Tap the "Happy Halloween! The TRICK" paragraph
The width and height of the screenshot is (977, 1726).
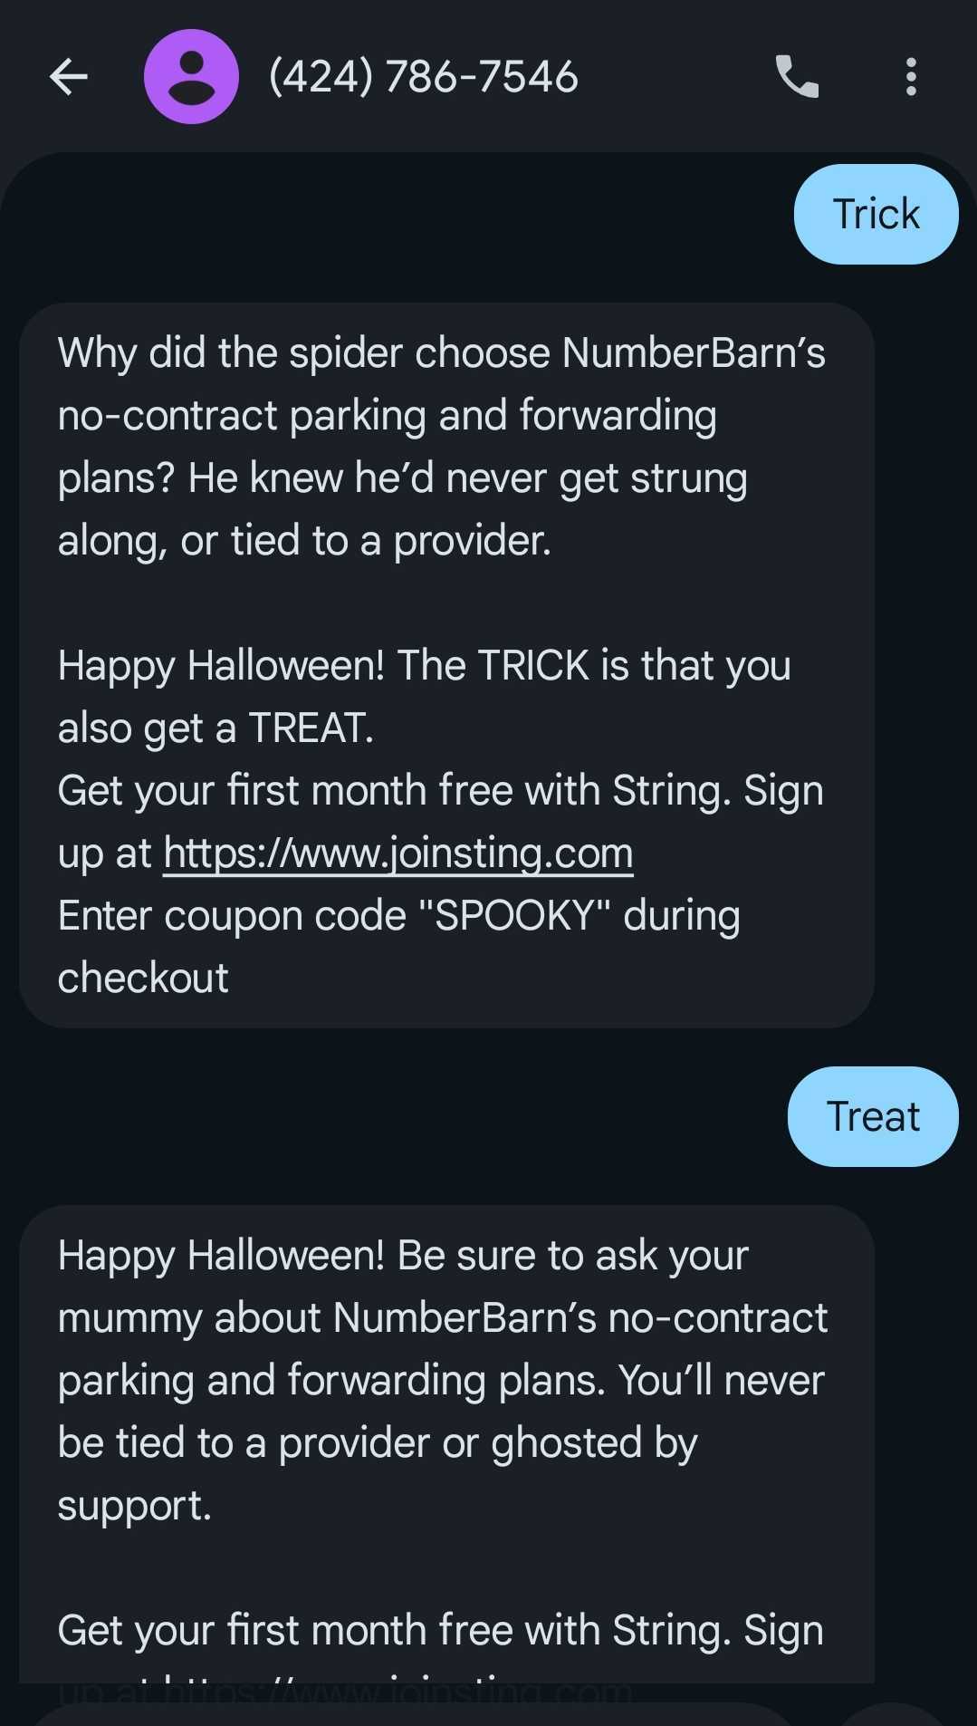[424, 696]
